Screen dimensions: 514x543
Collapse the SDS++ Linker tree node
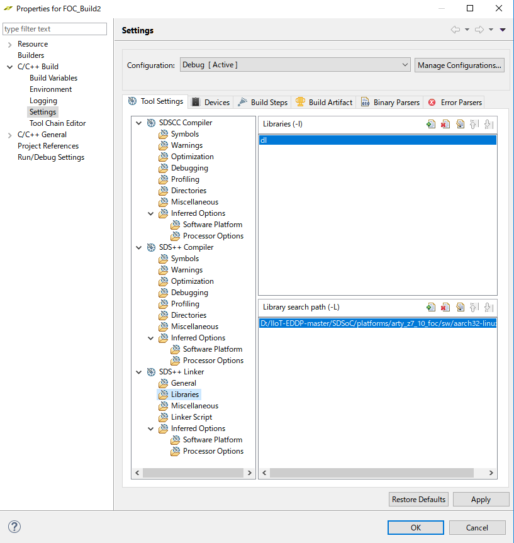139,372
